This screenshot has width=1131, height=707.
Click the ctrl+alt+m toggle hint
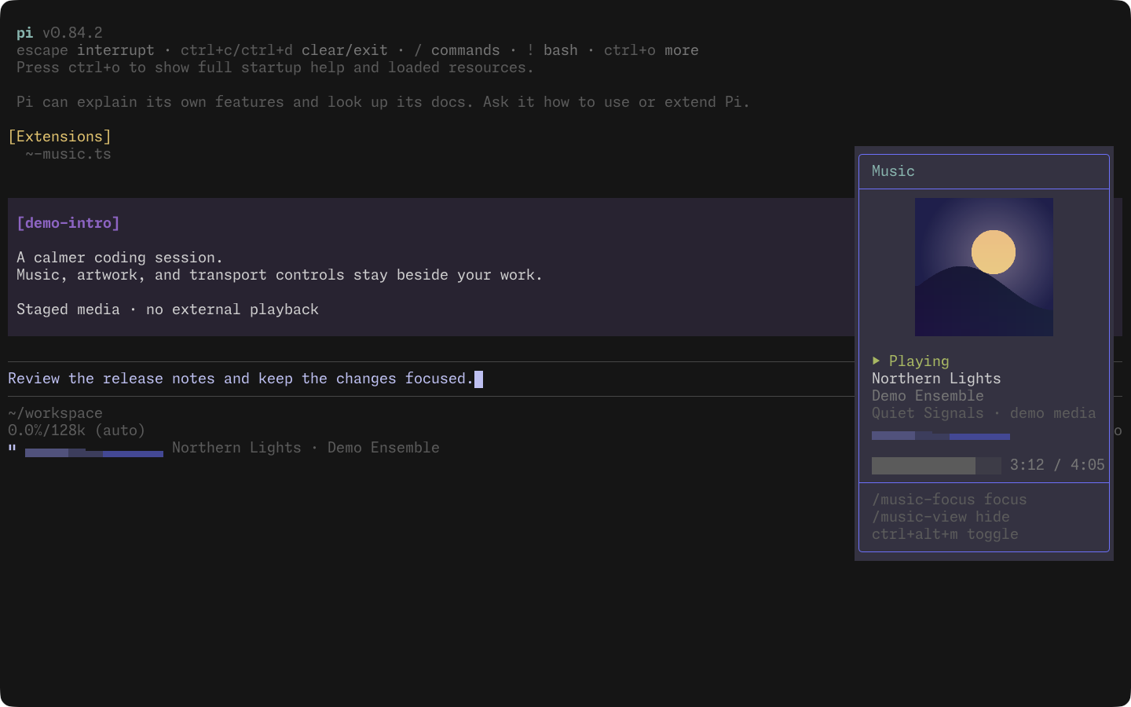pos(945,534)
